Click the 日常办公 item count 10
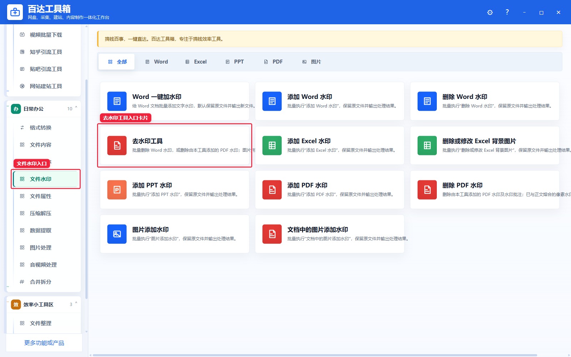The width and height of the screenshot is (571, 357). (x=70, y=109)
